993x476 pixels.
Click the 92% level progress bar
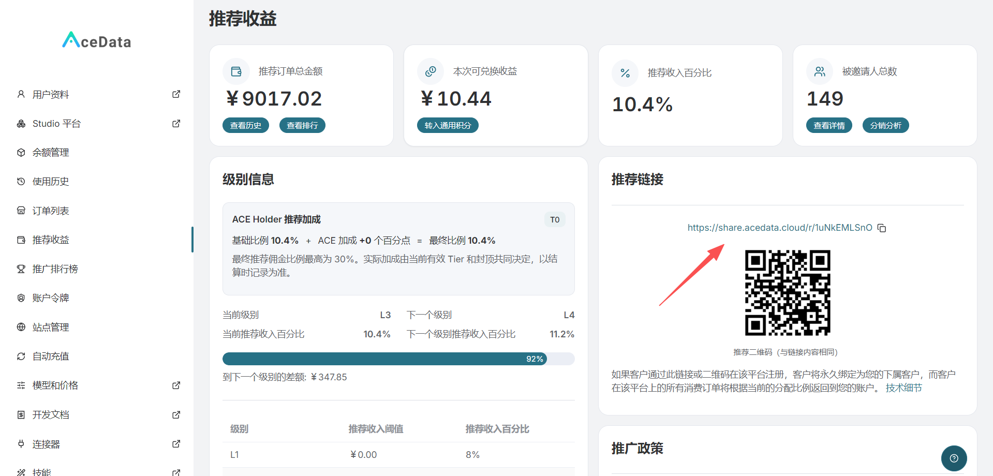pos(398,359)
